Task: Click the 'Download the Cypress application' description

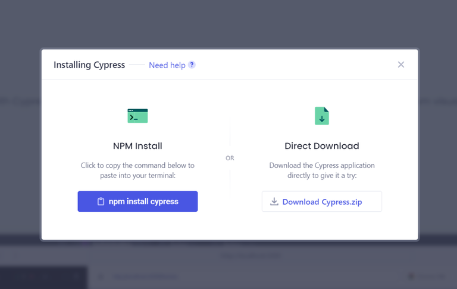Action: 322,170
